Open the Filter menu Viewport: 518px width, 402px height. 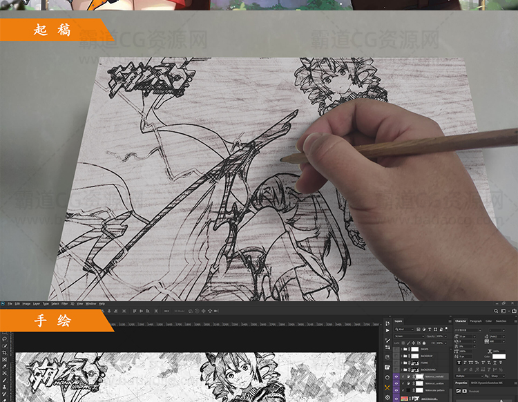(65, 303)
